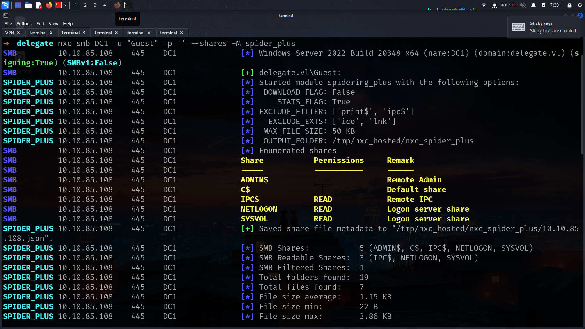Open the File menu
This screenshot has width=585, height=329.
(x=8, y=24)
